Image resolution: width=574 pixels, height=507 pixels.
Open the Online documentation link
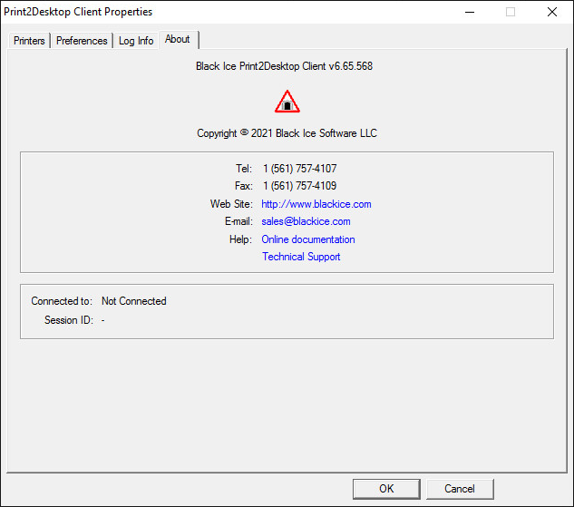coord(308,239)
